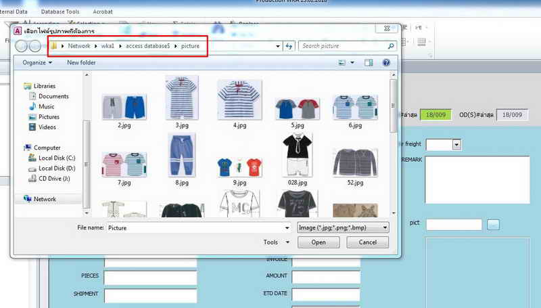Open the Image file type filter dropdown

pyautogui.click(x=344, y=227)
